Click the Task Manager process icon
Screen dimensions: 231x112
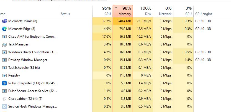(x=4, y=44)
